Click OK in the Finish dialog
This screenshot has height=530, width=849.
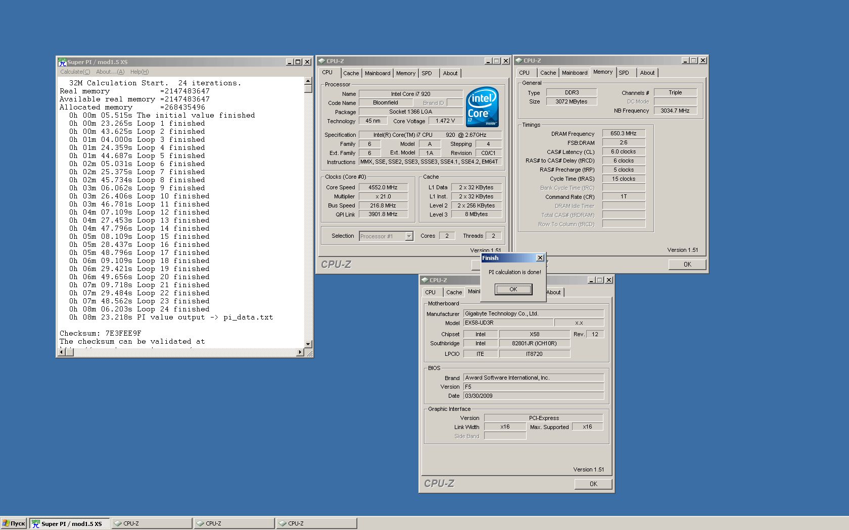(513, 289)
